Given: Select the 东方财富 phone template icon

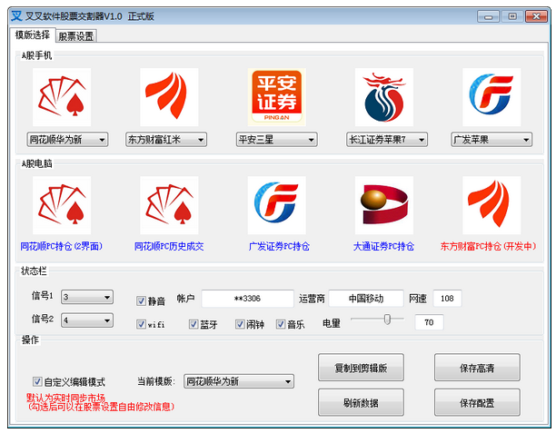Looking at the screenshot, I should pyautogui.click(x=169, y=97).
